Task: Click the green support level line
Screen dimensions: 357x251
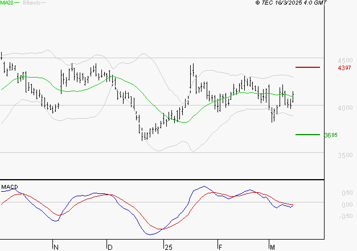Action: 307,135
